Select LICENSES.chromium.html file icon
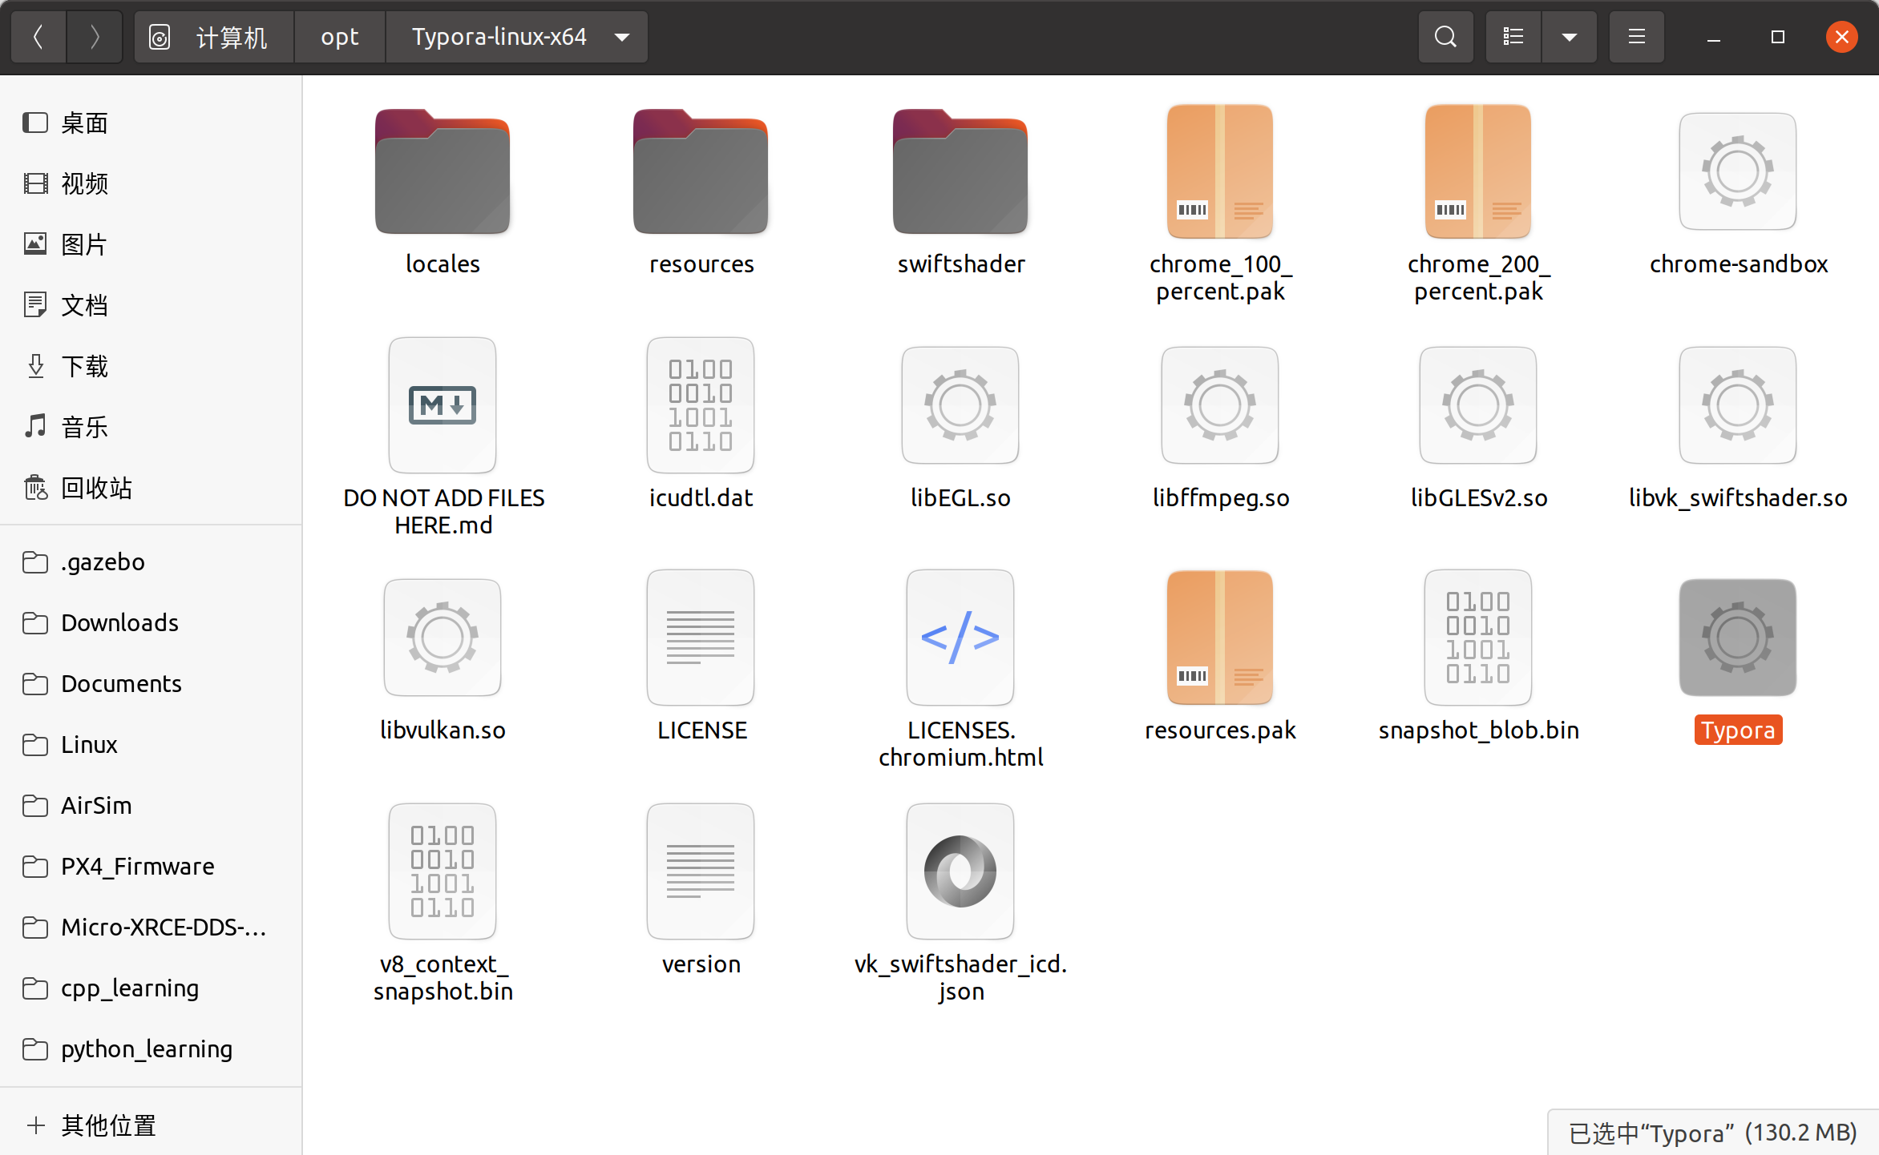Screen dimensions: 1879x1155 [x=960, y=638]
